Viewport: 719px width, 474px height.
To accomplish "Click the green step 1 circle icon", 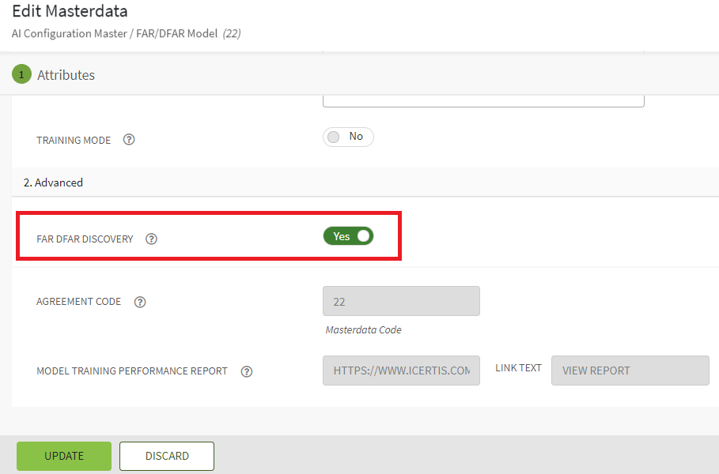I will click(x=21, y=74).
